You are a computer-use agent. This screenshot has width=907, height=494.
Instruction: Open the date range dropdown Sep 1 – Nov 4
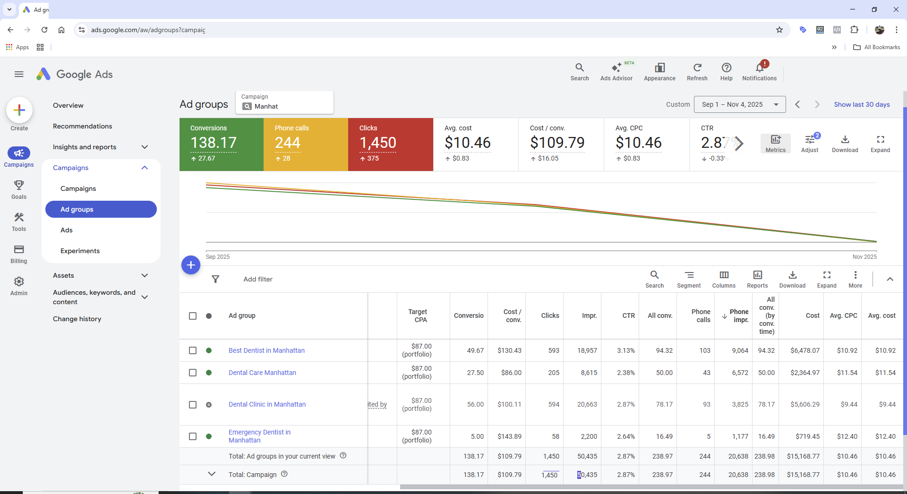[740, 104]
